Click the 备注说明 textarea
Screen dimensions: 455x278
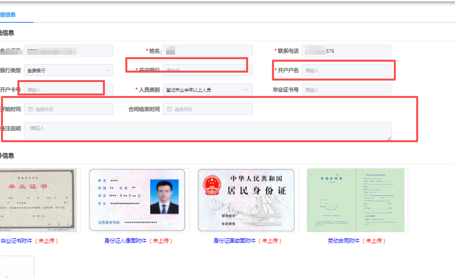click(208, 131)
